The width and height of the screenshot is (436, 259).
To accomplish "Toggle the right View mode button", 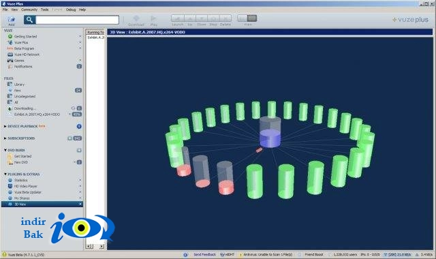I will (252, 18).
